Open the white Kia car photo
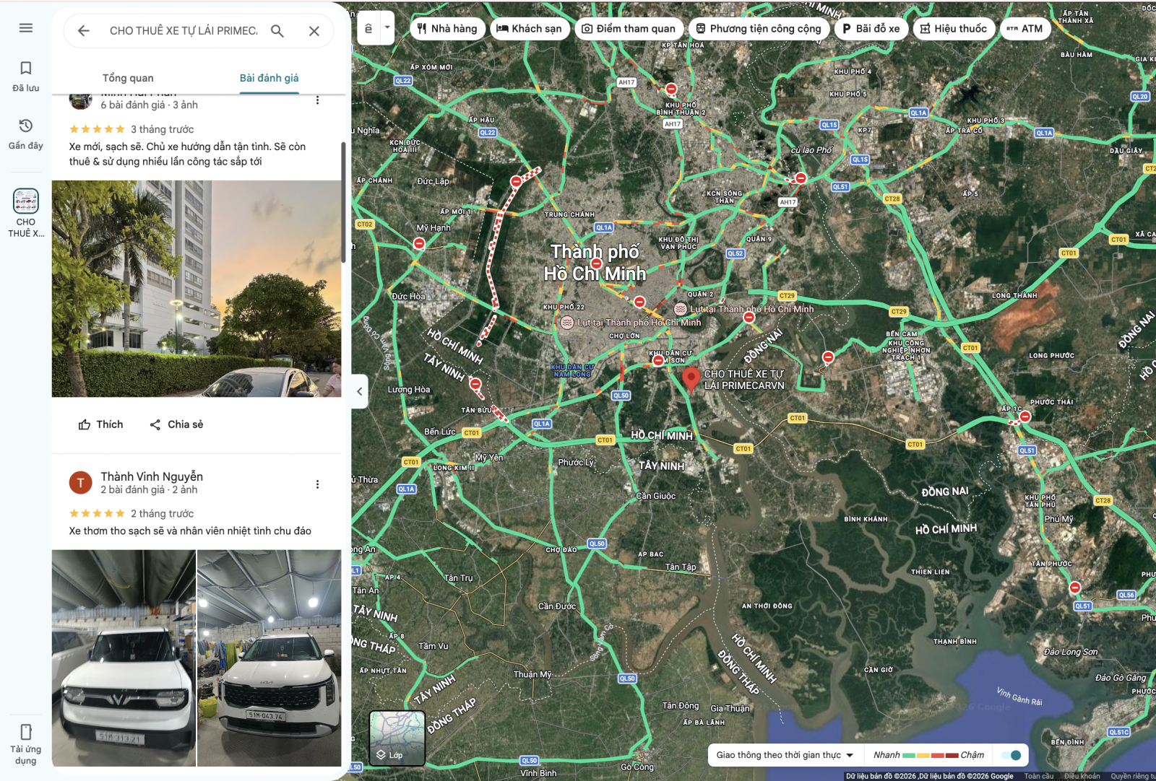This screenshot has width=1156, height=781. 269,658
